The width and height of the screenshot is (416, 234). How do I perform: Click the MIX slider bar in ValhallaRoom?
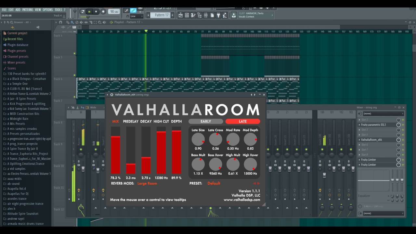pos(116,150)
